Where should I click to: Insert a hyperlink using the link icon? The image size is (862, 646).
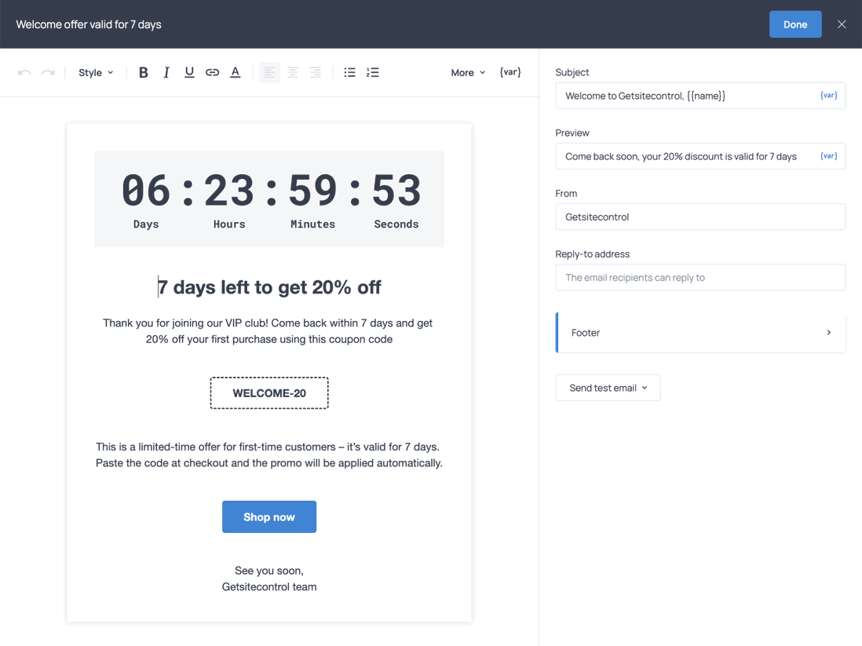coord(212,71)
